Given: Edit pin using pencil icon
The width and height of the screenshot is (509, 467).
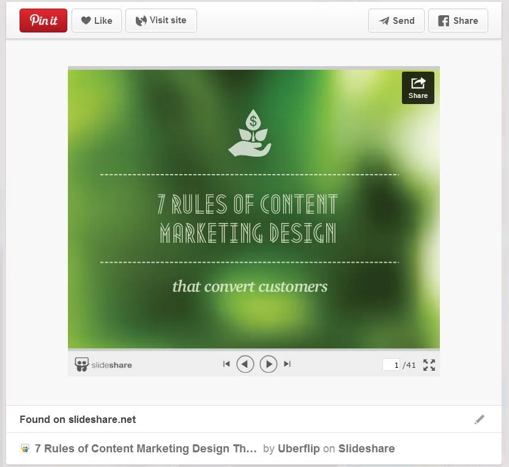Looking at the screenshot, I should [x=479, y=419].
